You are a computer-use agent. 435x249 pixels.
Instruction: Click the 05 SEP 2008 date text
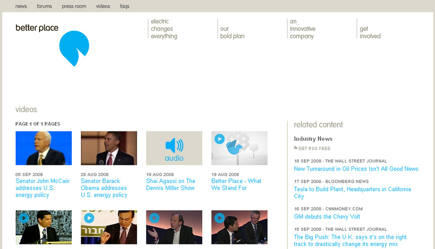[x=29, y=174]
